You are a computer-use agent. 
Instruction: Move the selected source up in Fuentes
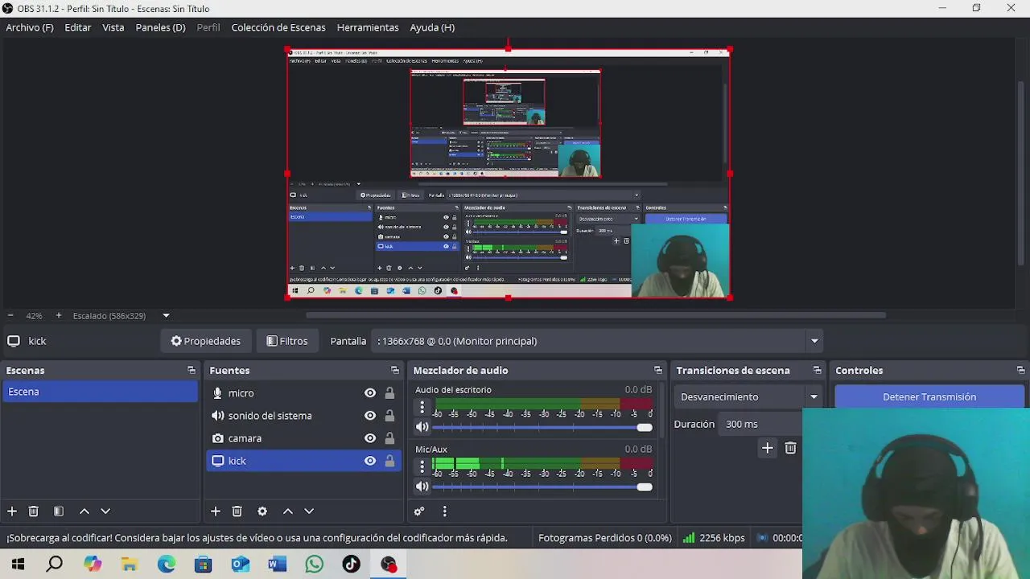(x=287, y=511)
